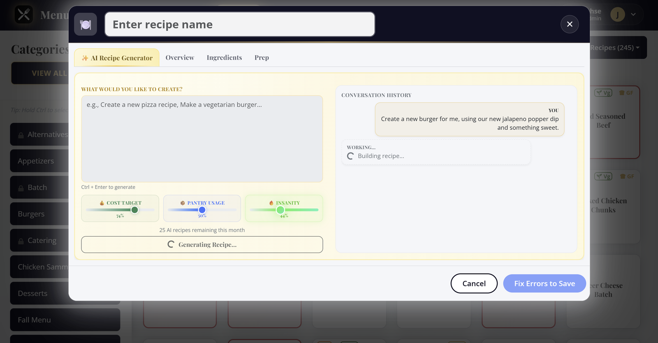The image size is (658, 343).
Task: Adjust the Cost Target slider handle
Action: [x=134, y=210]
